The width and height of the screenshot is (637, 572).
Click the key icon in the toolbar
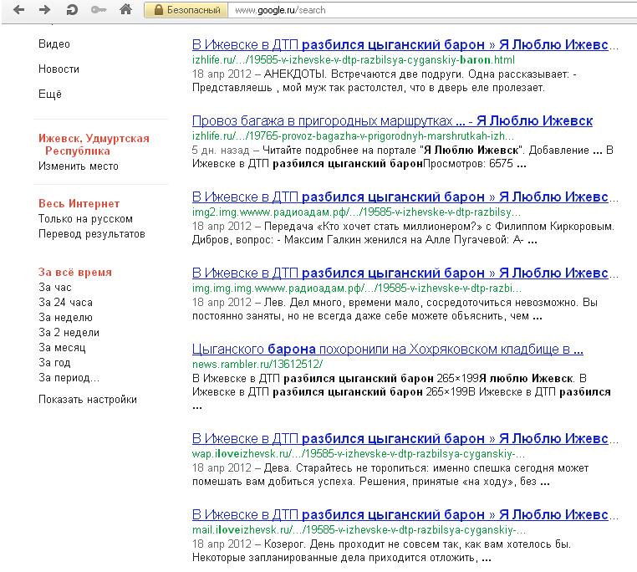coord(99,10)
